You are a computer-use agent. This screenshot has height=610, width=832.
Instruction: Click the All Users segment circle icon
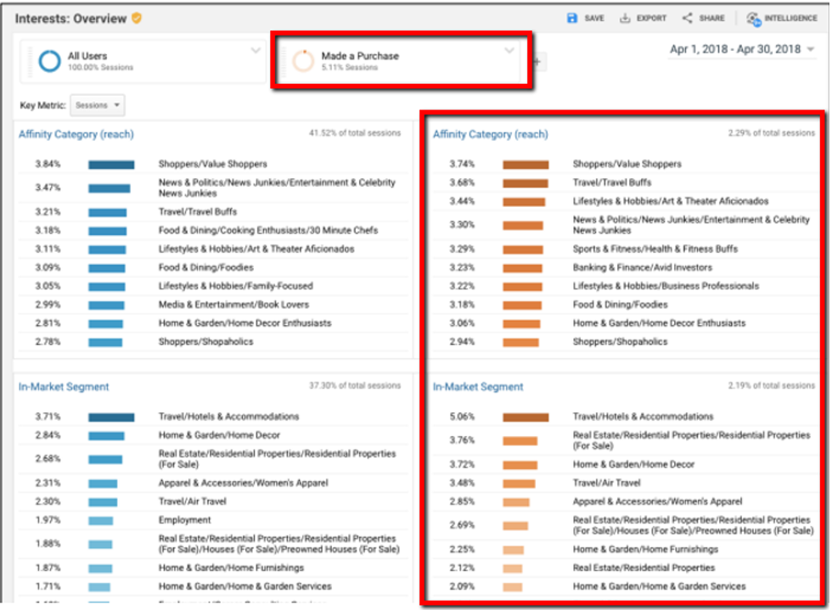point(48,60)
